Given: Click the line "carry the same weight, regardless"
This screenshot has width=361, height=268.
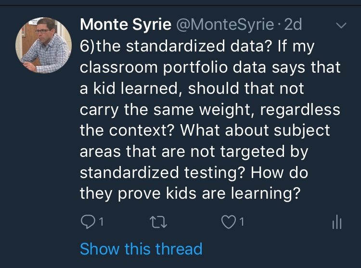Looking at the screenshot, I should 210,110.
